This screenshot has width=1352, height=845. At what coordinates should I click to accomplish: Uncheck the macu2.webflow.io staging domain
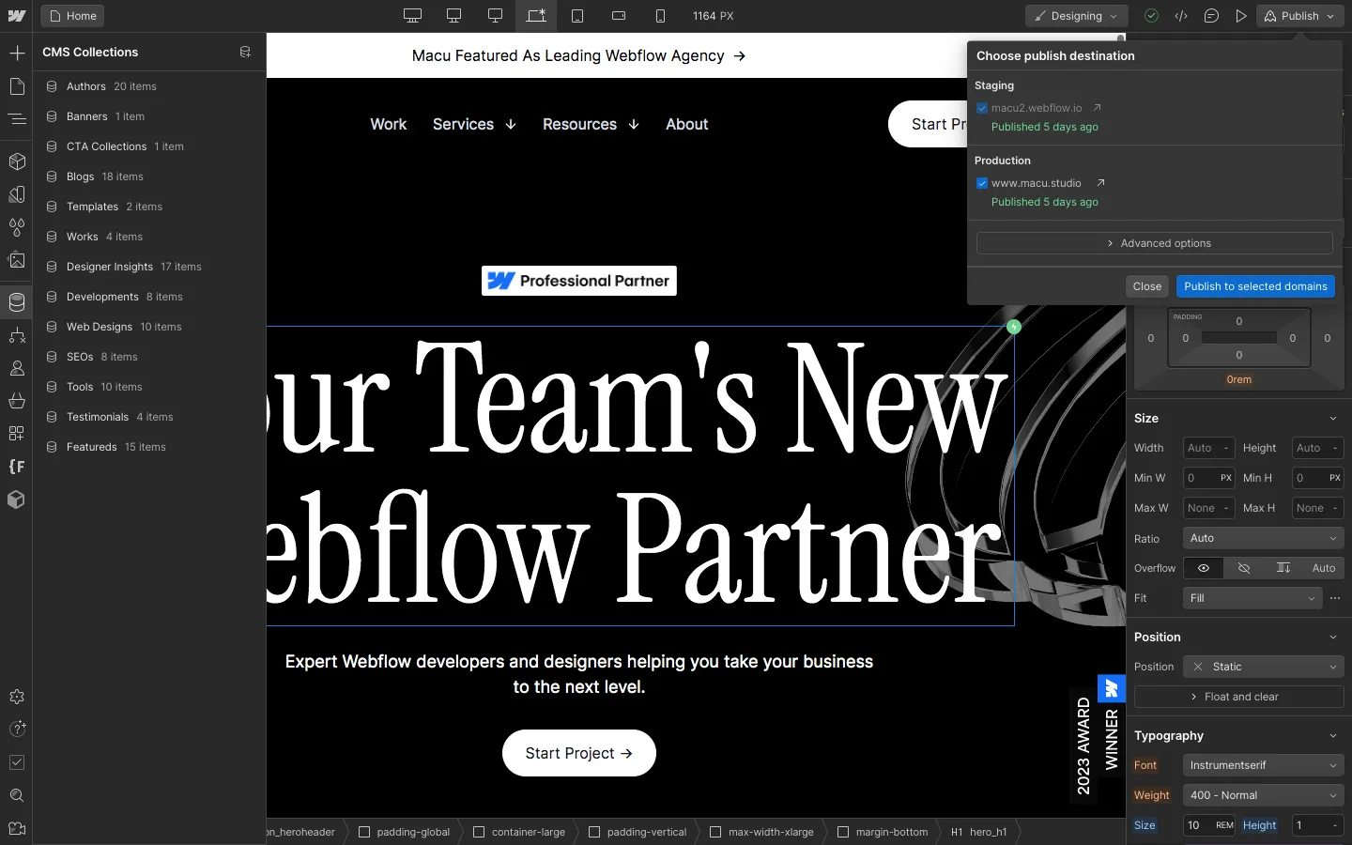click(x=982, y=108)
